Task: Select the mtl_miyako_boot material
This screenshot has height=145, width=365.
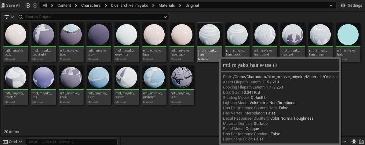Action: click(x=71, y=42)
